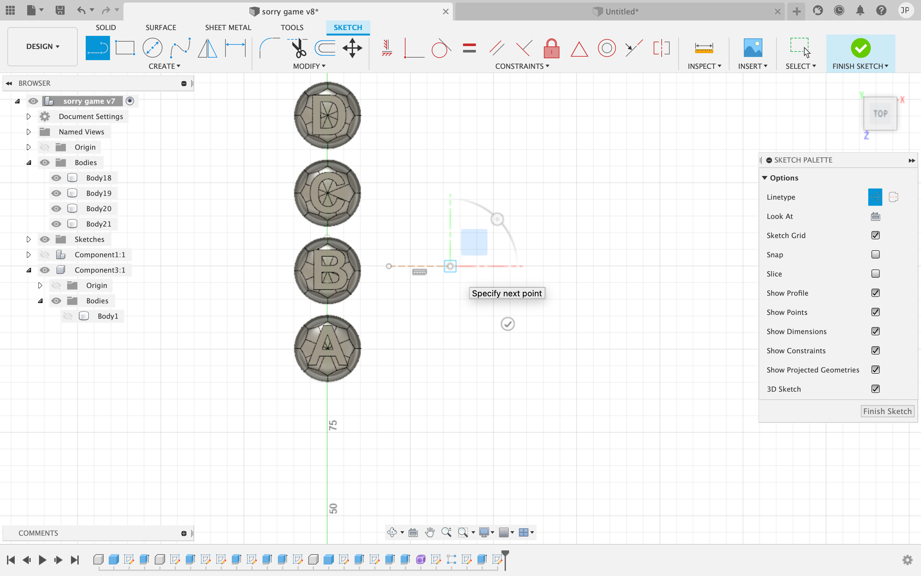Toggle visibility of Body18 layer

pos(56,177)
